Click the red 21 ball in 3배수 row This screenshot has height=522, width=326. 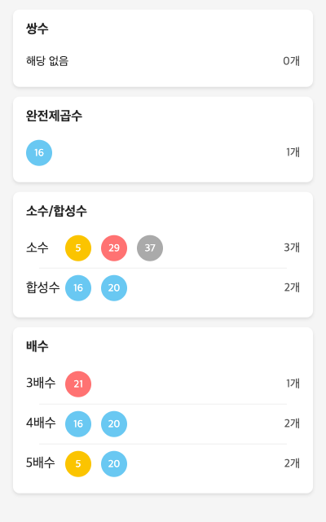[78, 384]
